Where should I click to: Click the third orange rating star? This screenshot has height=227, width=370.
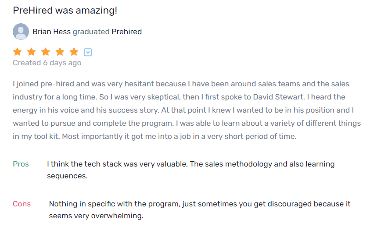tap(46, 52)
